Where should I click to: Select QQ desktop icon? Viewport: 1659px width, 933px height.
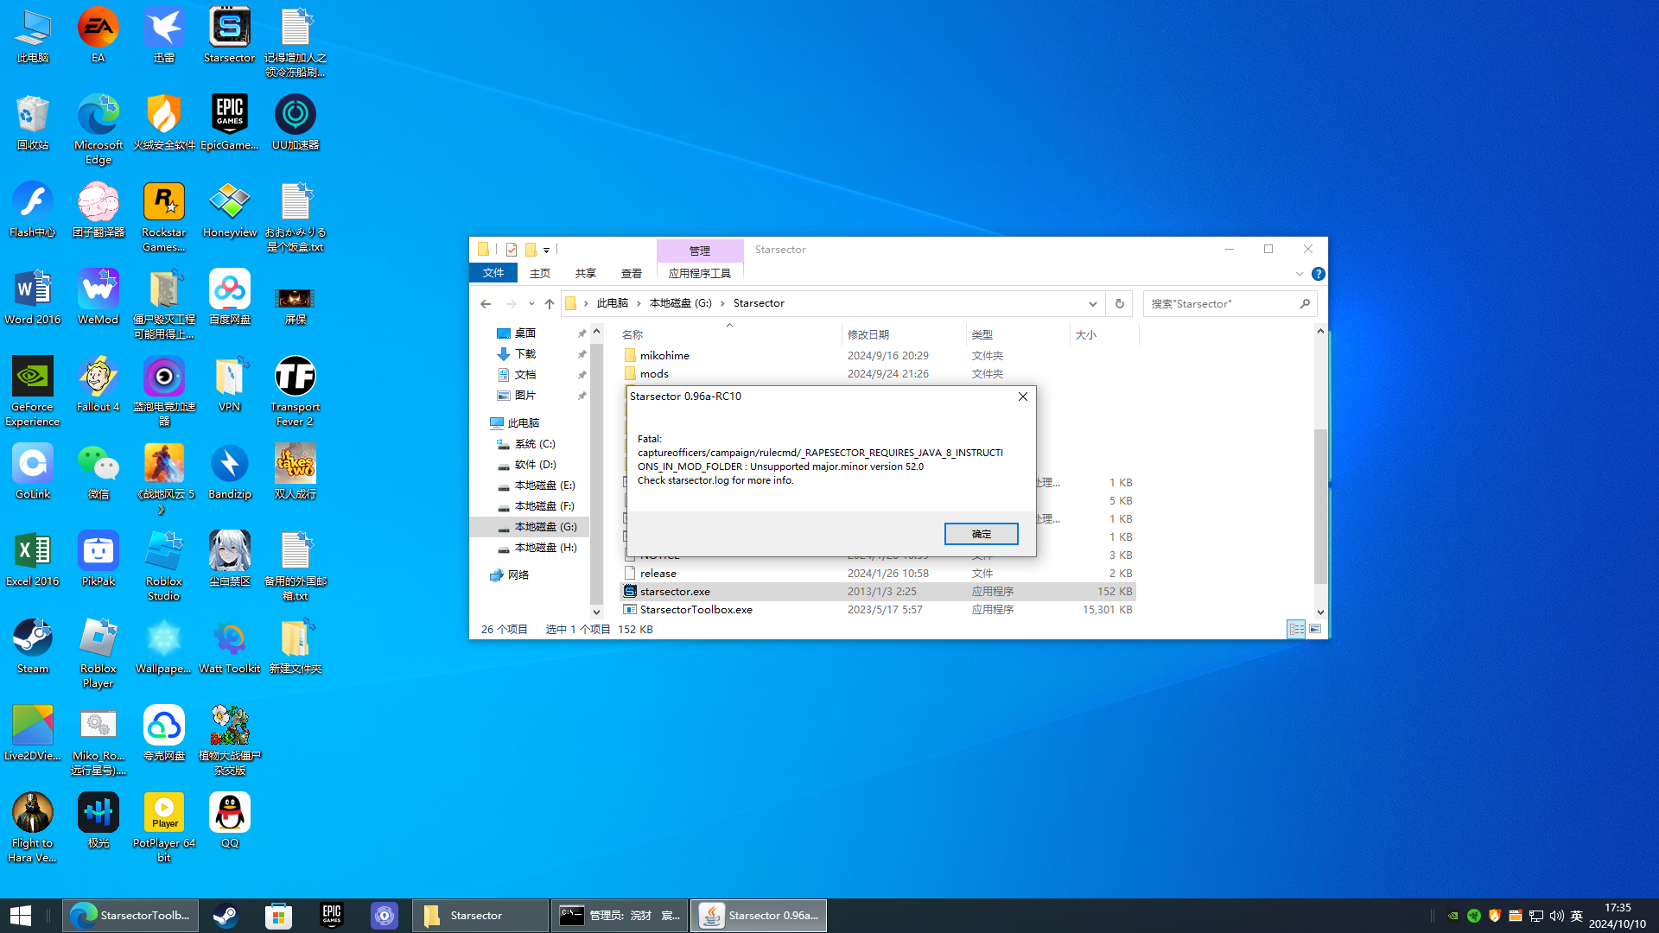click(x=230, y=821)
